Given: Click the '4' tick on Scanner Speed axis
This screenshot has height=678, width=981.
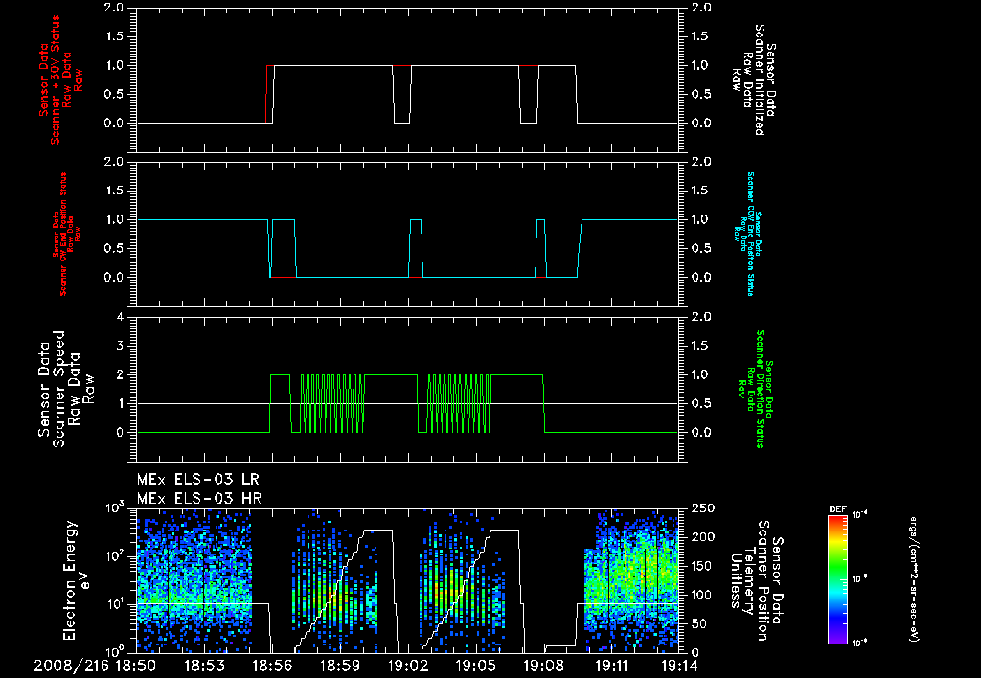Looking at the screenshot, I should pyautogui.click(x=120, y=316).
